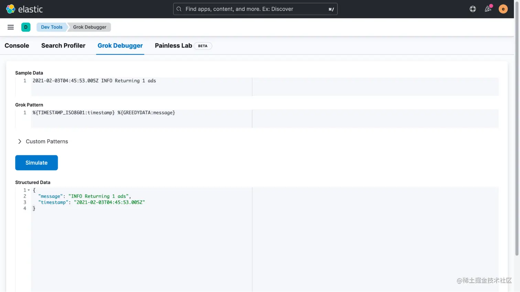Collapse the JSON fold arrow on line 1

click(x=29, y=190)
